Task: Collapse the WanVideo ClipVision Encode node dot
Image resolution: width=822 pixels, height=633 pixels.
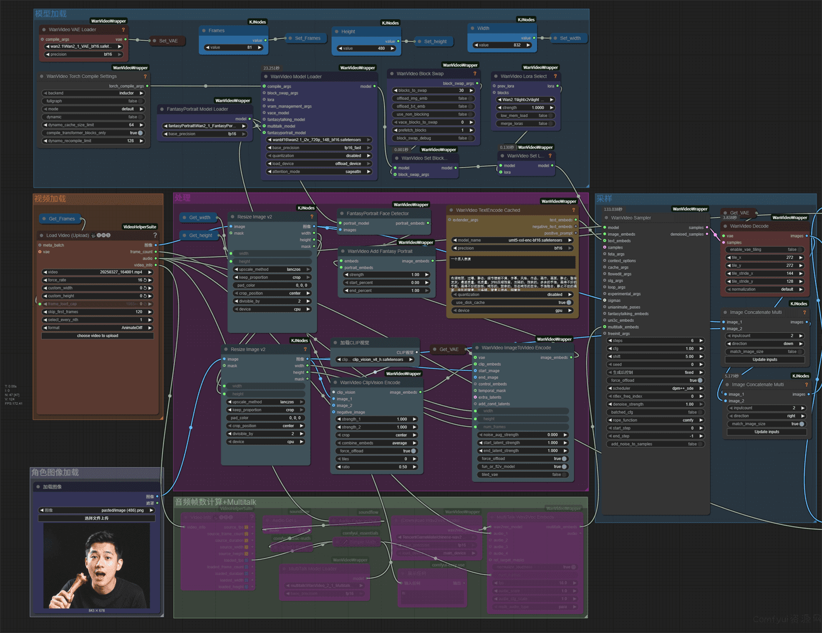Action: pos(335,382)
